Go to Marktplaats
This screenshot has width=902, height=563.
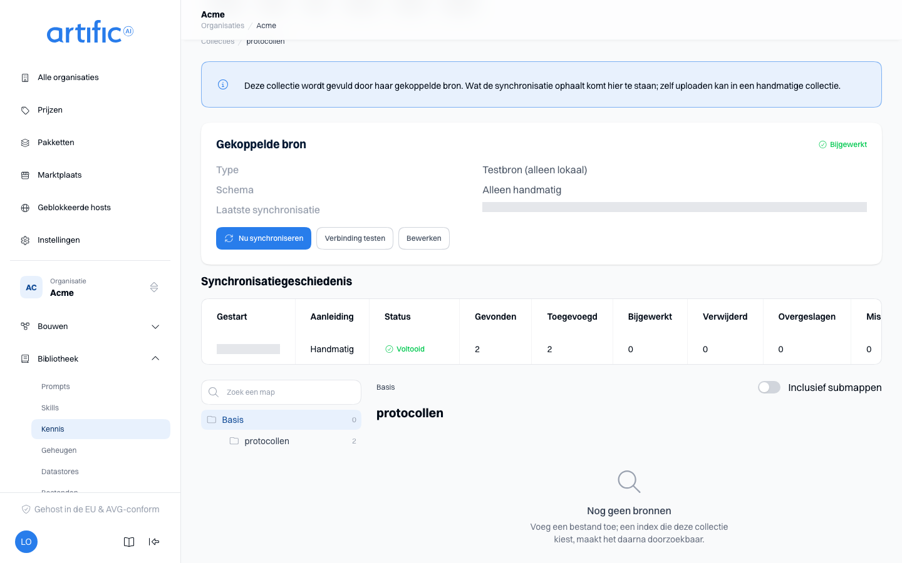90,175
